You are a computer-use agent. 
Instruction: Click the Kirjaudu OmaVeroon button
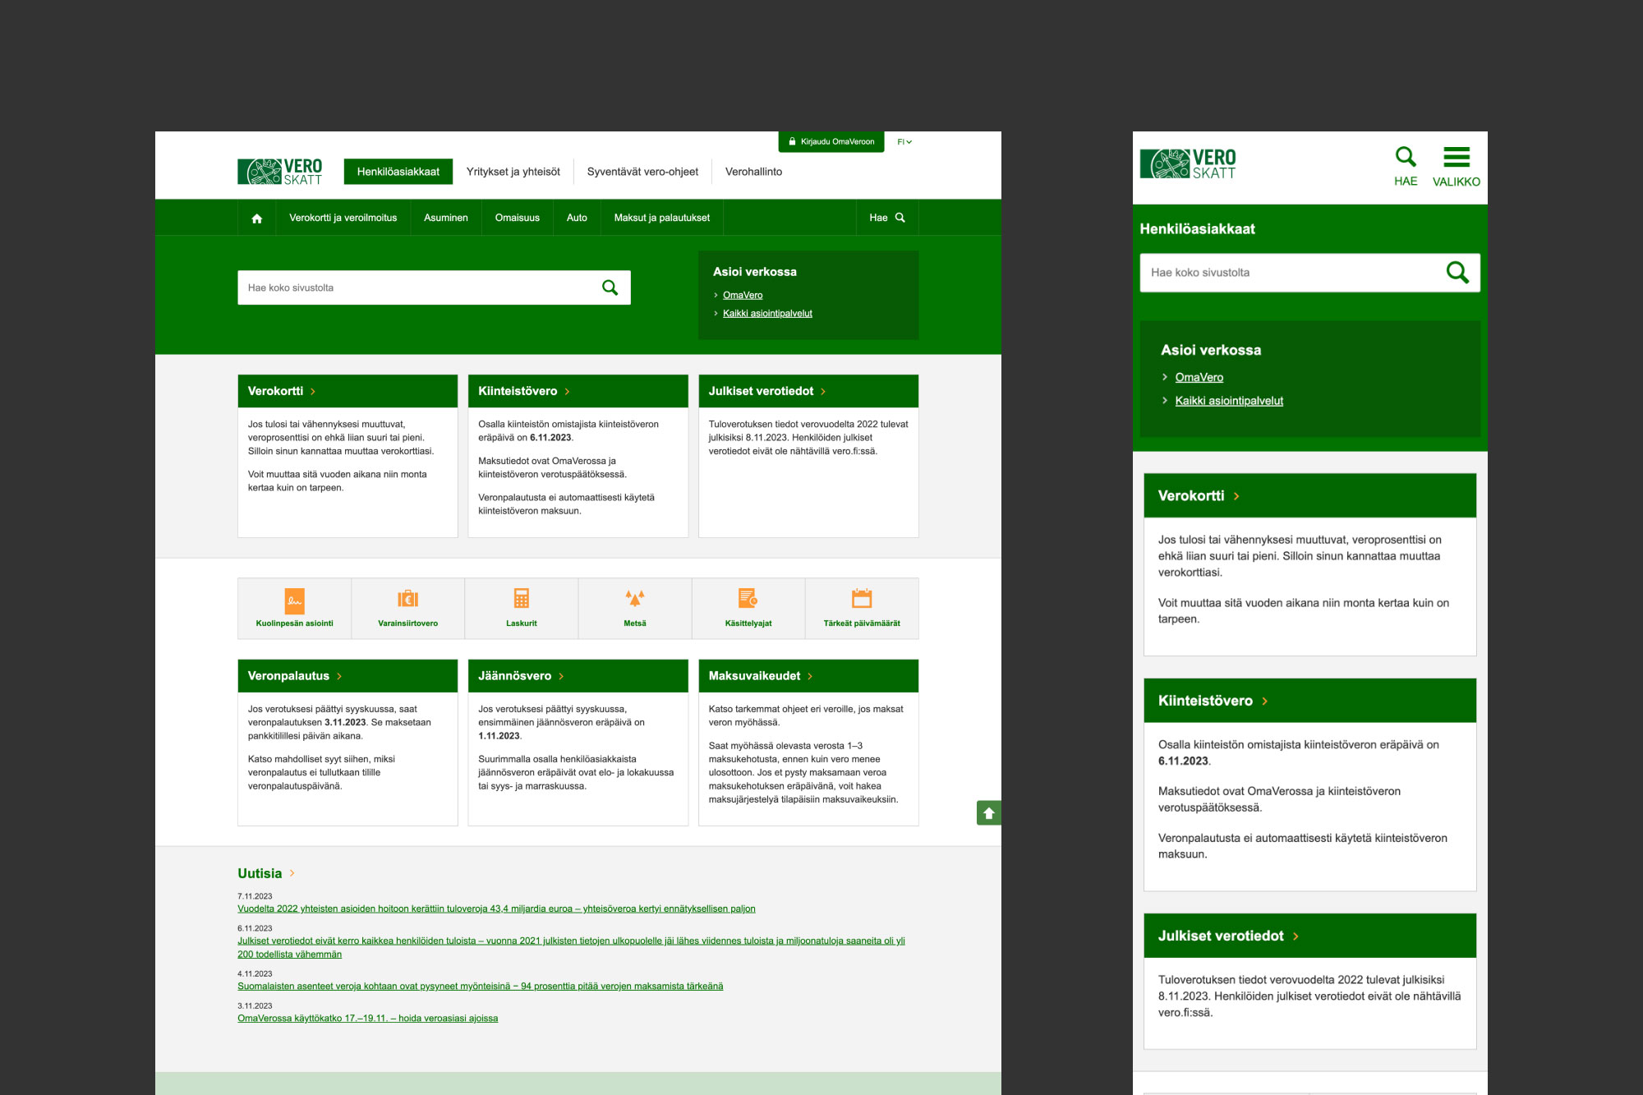[831, 142]
